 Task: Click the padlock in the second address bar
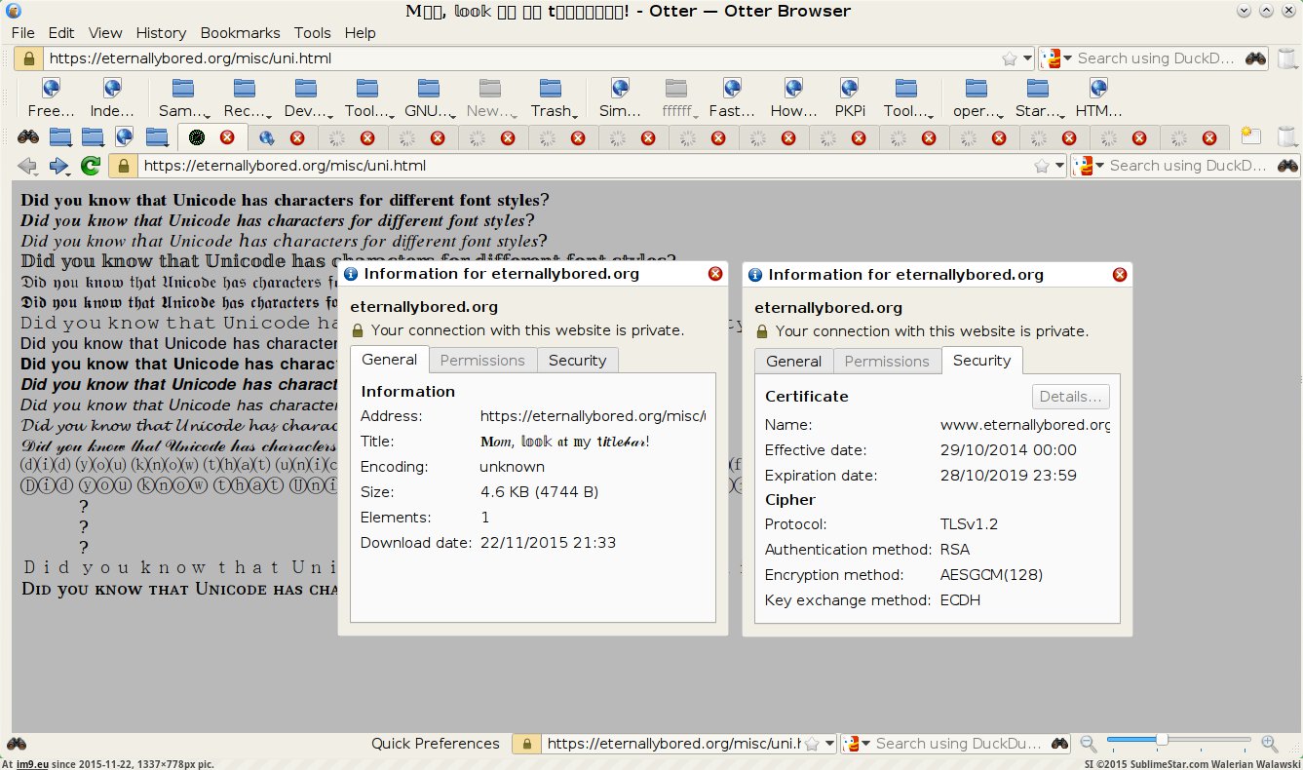[124, 166]
